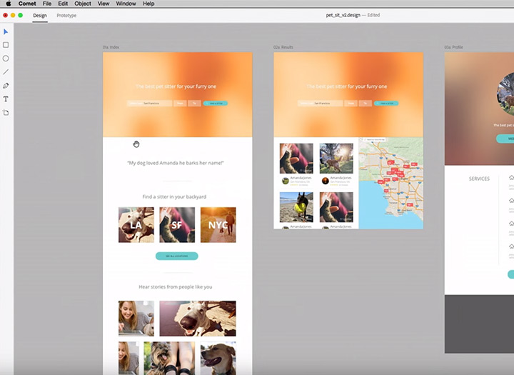Select the Text tool
Viewport: 514px width, 375px height.
[6, 99]
